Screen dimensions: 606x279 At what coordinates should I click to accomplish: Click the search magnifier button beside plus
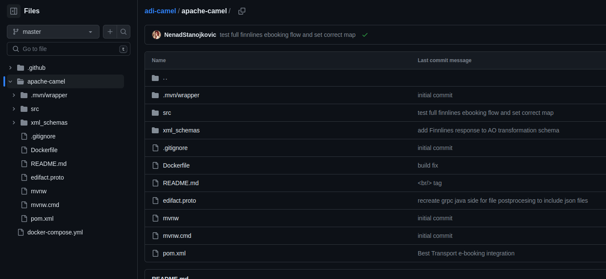click(124, 32)
